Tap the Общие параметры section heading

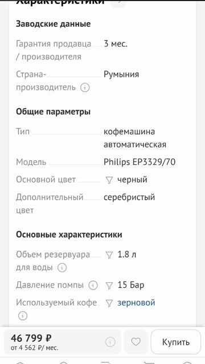point(53,112)
